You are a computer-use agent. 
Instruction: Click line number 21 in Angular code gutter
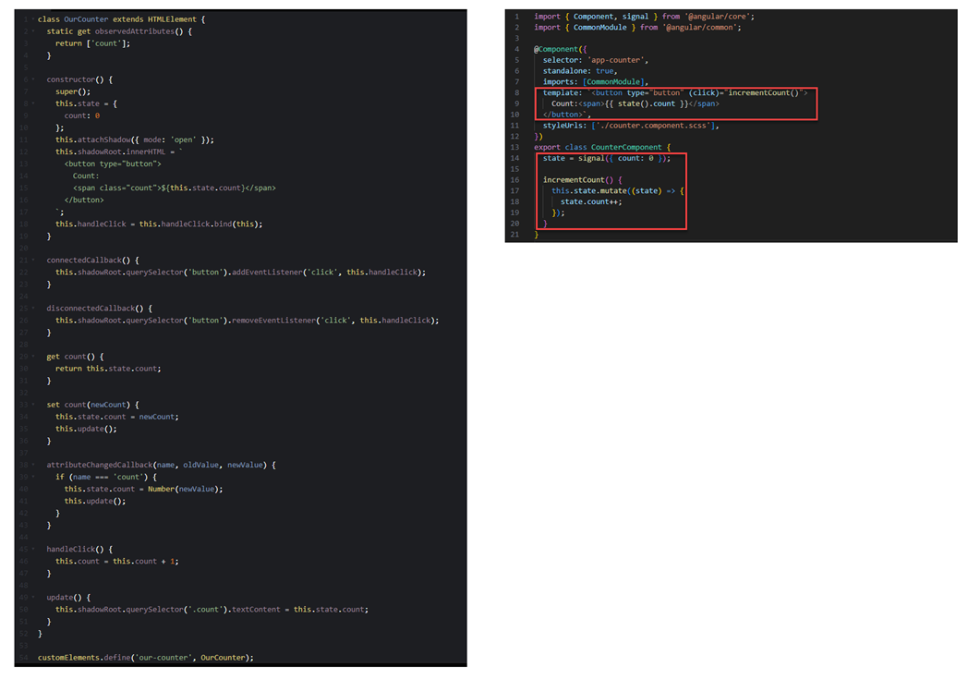coord(514,236)
